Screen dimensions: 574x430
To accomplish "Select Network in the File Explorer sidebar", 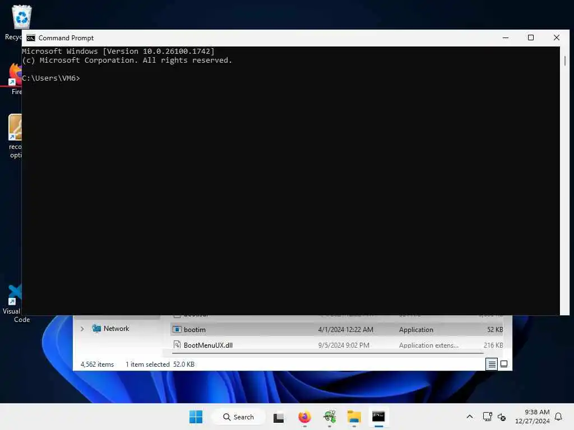I will 116,329.
